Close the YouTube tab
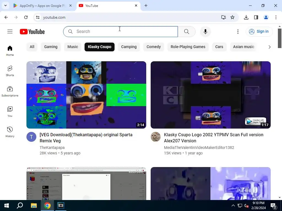This screenshot has height=211, width=282. 136,6
